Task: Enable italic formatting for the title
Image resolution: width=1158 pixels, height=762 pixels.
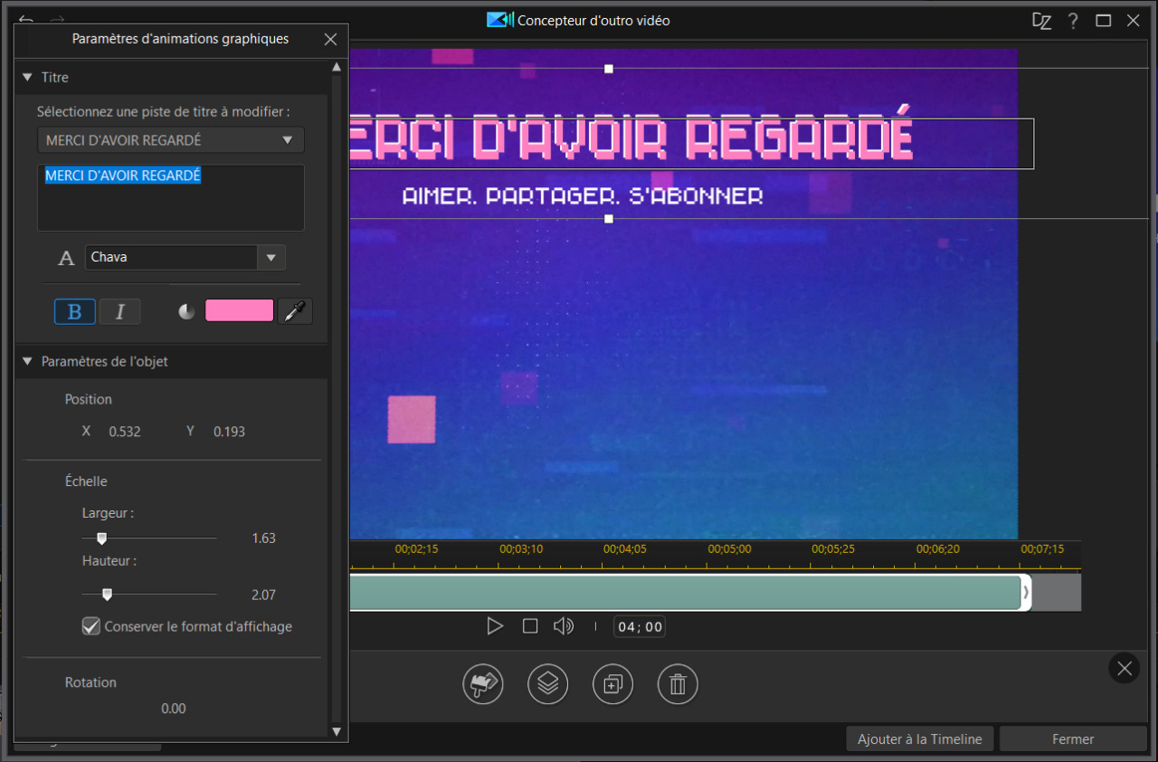Action: tap(119, 310)
